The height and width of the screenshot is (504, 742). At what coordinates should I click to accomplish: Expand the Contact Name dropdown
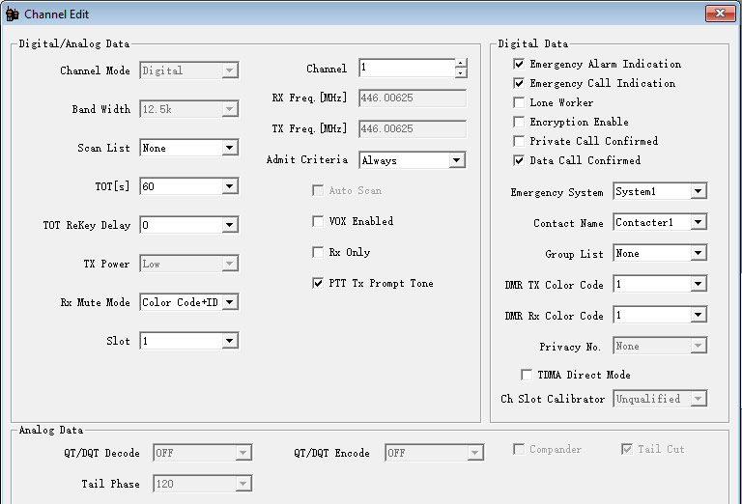[x=698, y=223]
